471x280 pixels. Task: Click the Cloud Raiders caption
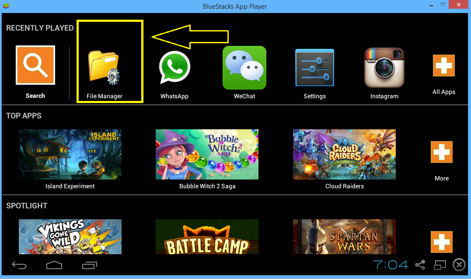coord(345,187)
